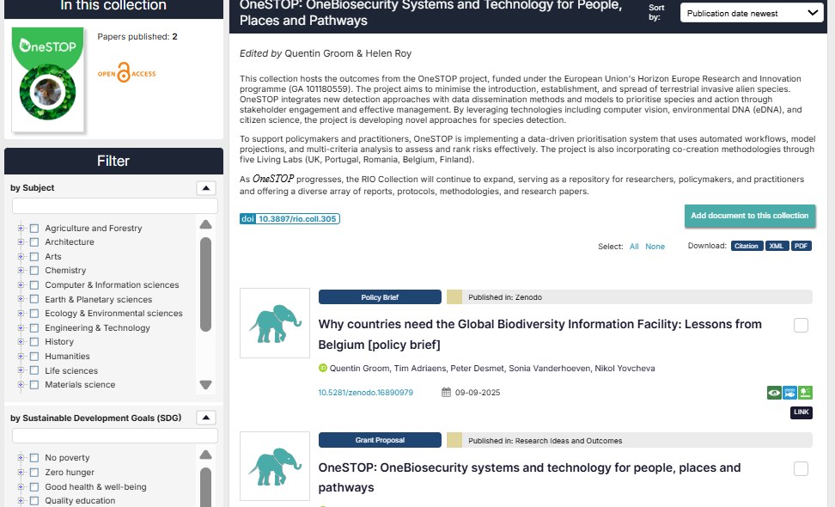Click the light green tree SDG icon
Image resolution: width=835 pixels, height=507 pixels.
pyautogui.click(x=805, y=393)
